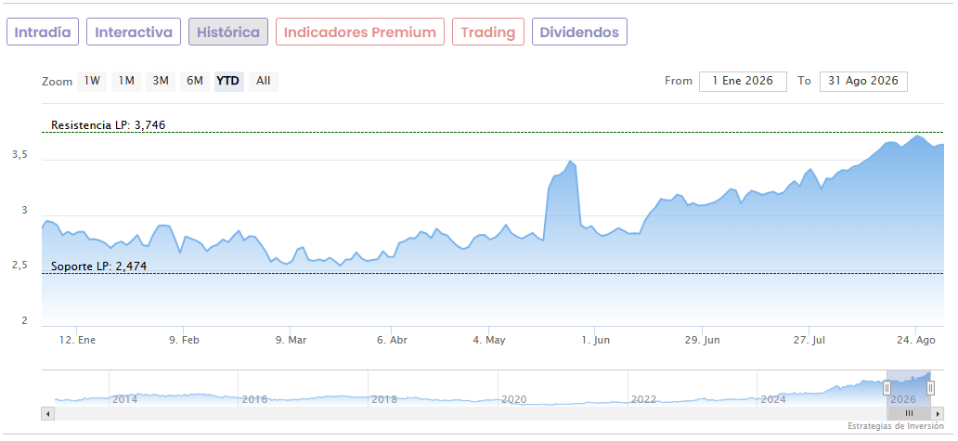958x441 pixels.
Task: Select the 6M zoom option
Action: [x=195, y=82]
